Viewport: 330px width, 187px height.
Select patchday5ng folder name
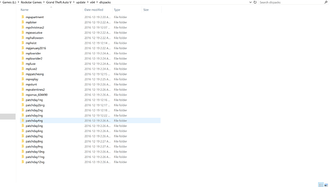click(34, 126)
